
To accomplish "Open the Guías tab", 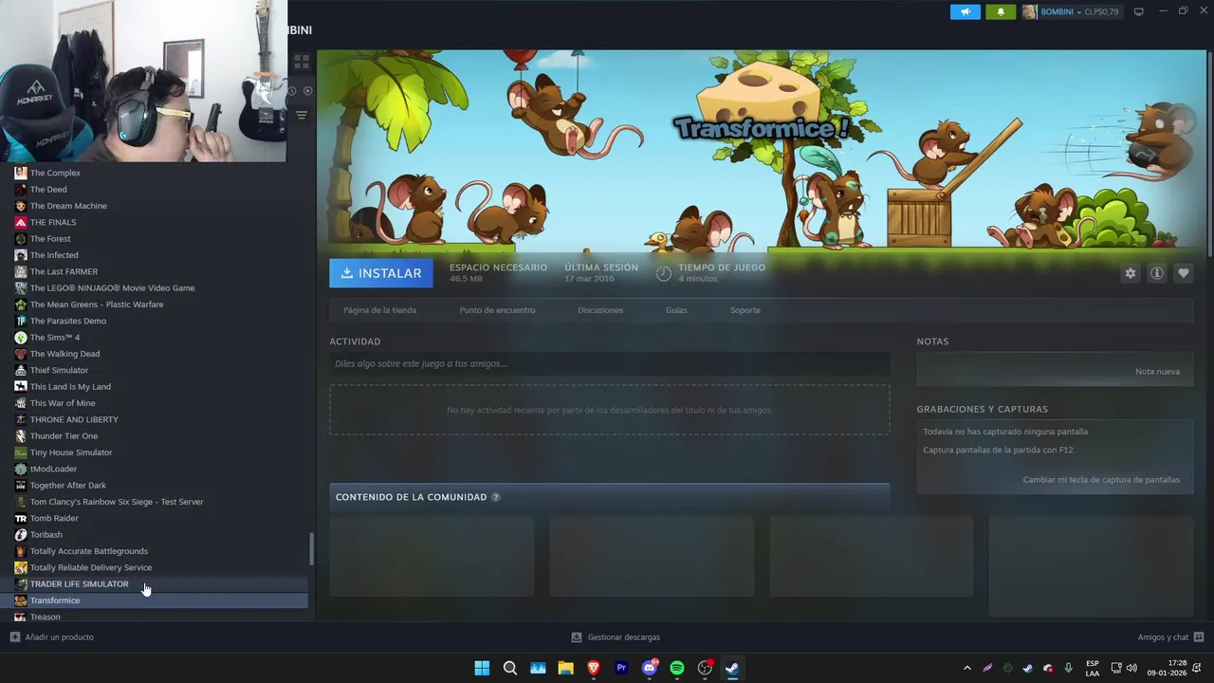I will (676, 310).
